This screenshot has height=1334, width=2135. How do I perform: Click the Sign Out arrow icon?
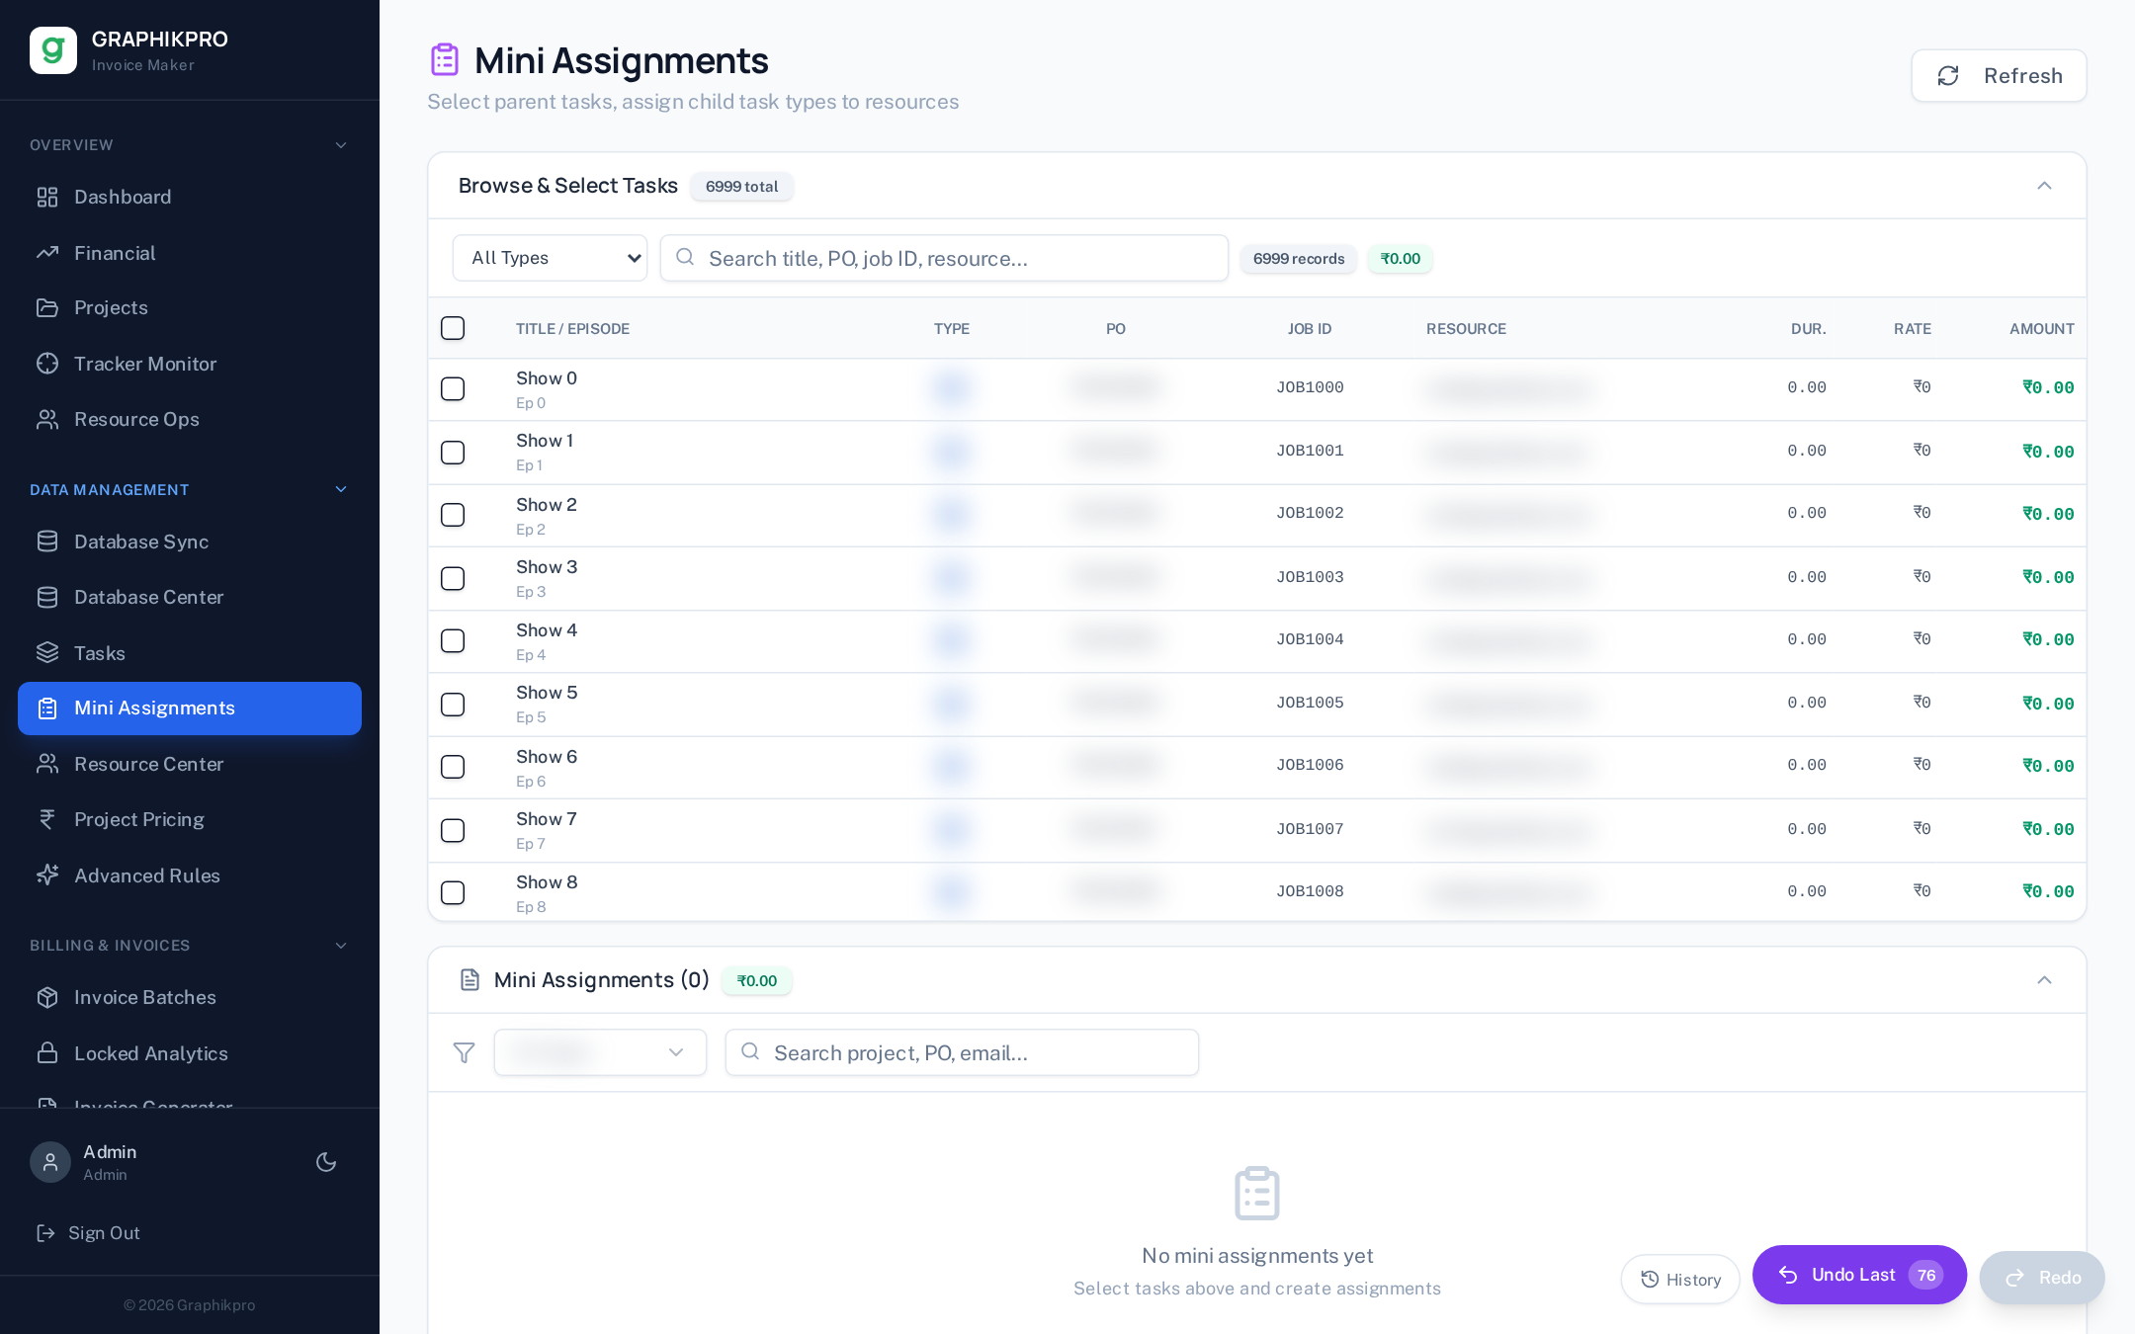coord(45,1233)
